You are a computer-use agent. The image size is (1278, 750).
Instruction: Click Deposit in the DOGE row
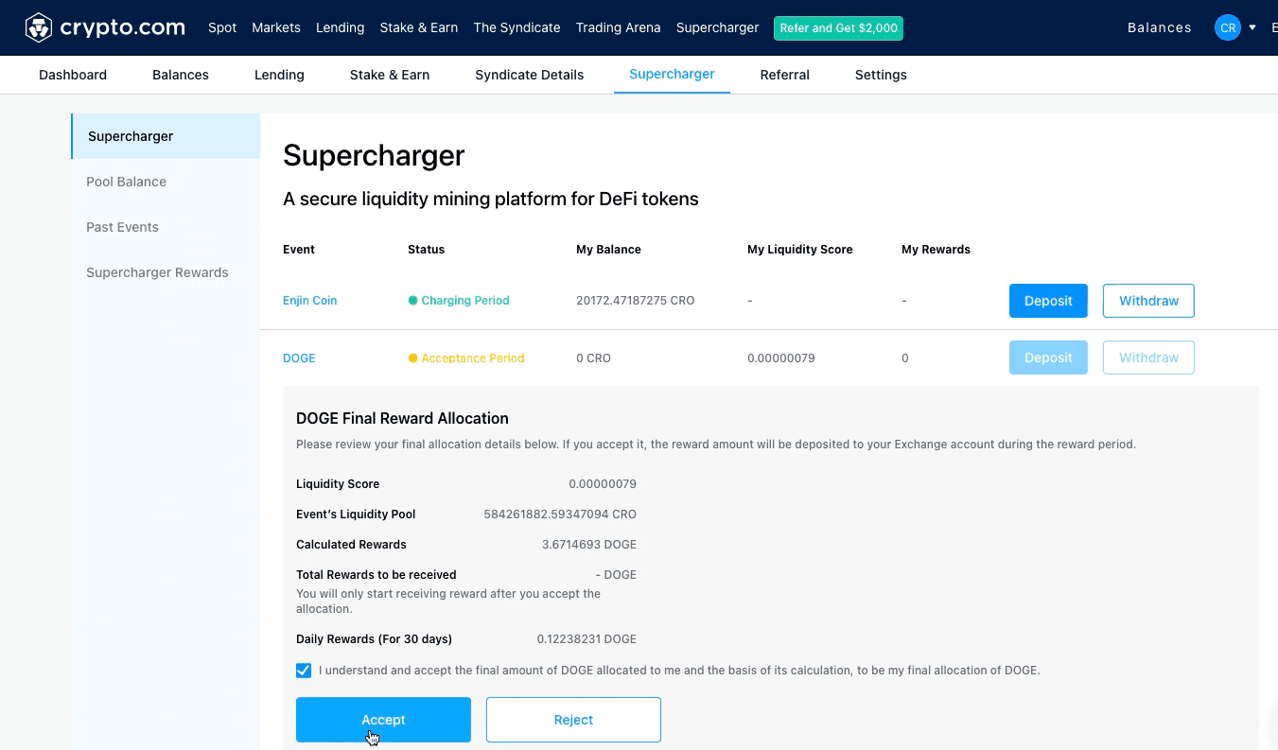tap(1048, 358)
